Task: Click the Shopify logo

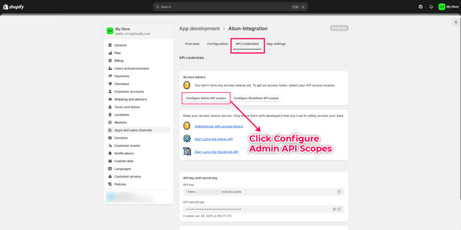Action: (x=14, y=7)
